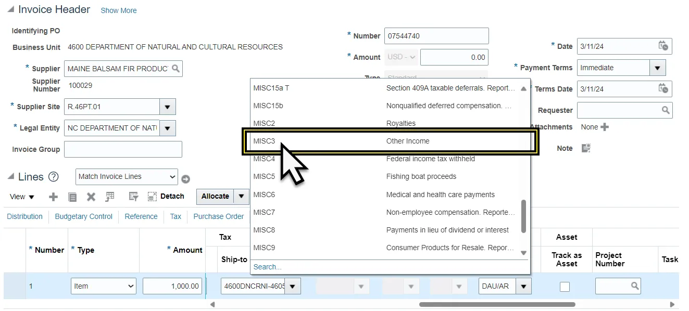
Task: Add an attachment with the plus icon
Action: 604,127
